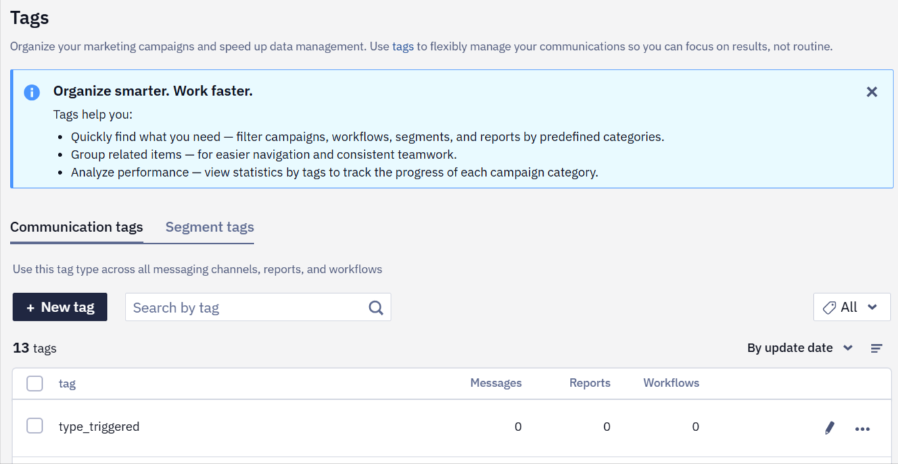The width and height of the screenshot is (898, 464).
Task: Click the type_triggered tag name
Action: [99, 427]
